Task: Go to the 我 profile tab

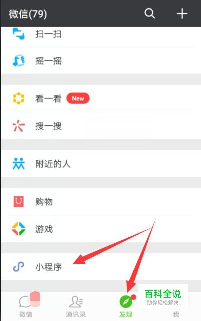Action: point(176,314)
